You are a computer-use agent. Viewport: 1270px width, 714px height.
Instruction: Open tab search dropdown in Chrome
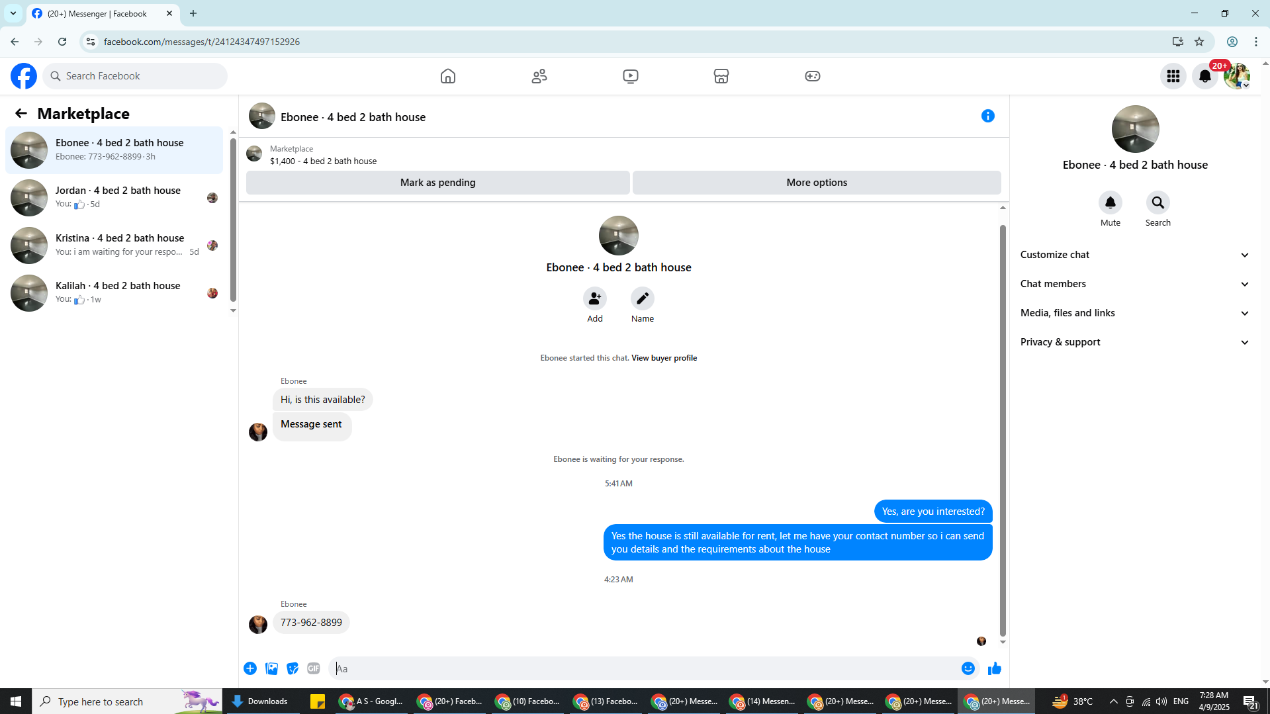tap(13, 13)
